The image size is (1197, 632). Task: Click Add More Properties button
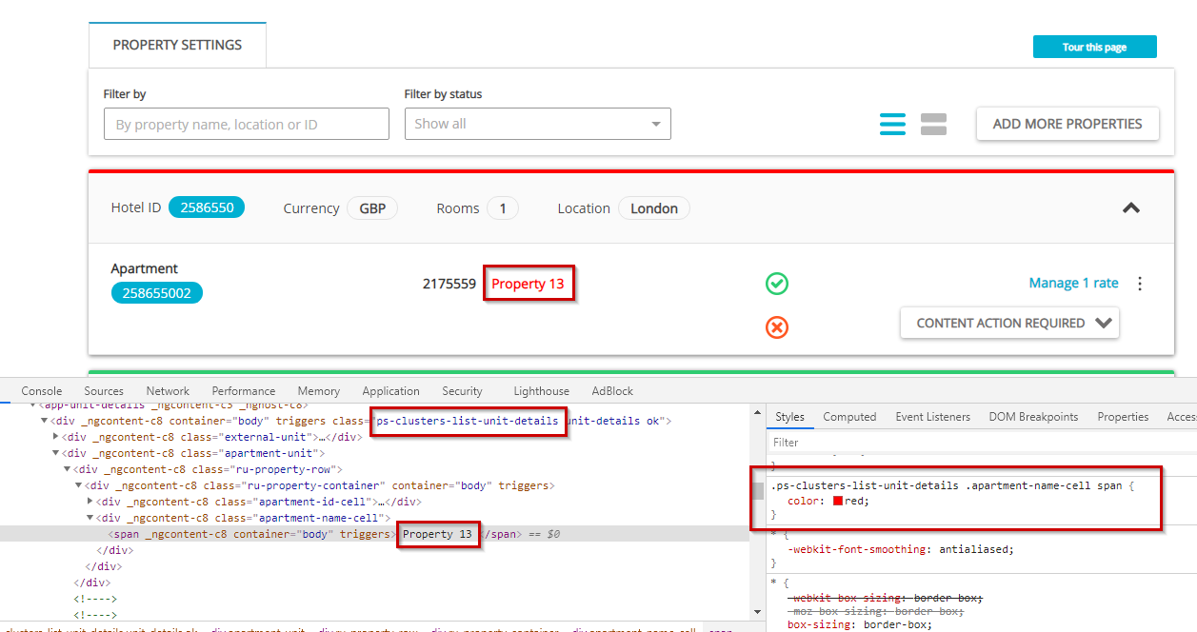pyautogui.click(x=1067, y=124)
